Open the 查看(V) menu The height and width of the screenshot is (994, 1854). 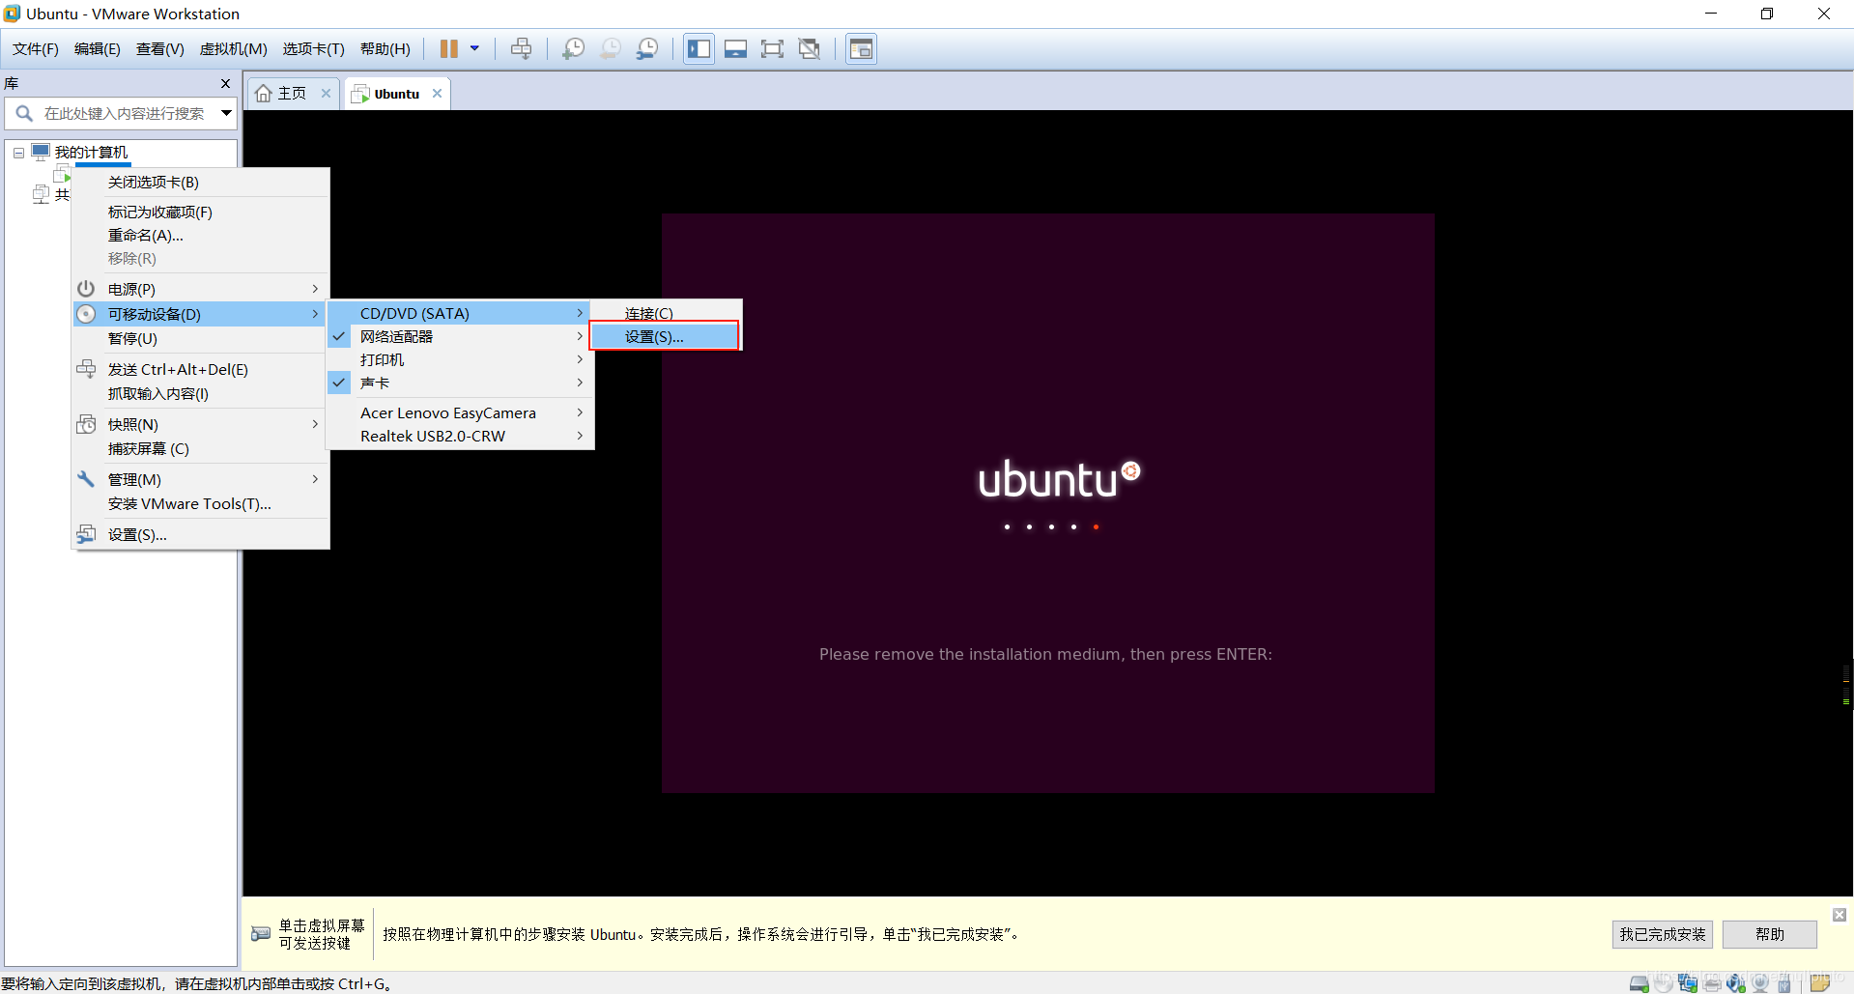click(x=160, y=49)
